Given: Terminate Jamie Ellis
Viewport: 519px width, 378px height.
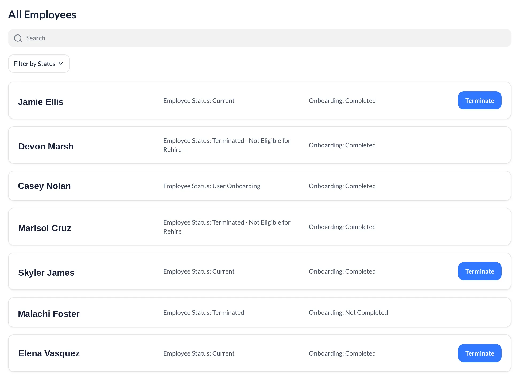Looking at the screenshot, I should (x=479, y=100).
